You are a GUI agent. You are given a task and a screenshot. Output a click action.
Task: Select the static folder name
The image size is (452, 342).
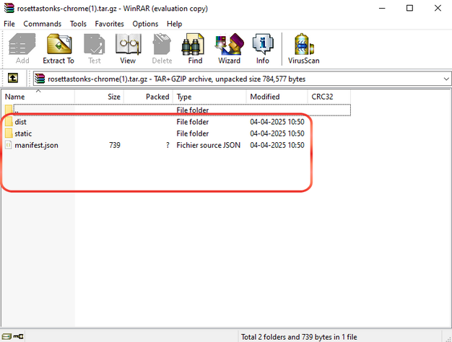[x=23, y=133]
